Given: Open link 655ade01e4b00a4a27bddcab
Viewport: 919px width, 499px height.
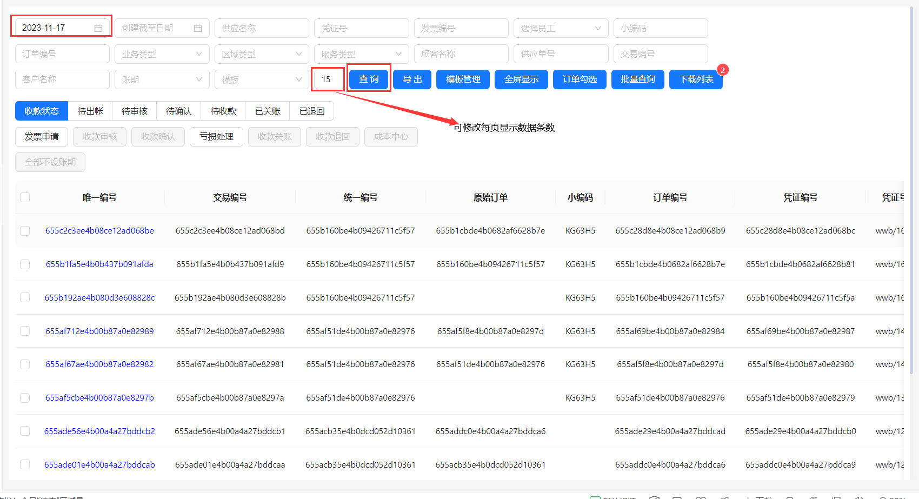Looking at the screenshot, I should pos(99,465).
